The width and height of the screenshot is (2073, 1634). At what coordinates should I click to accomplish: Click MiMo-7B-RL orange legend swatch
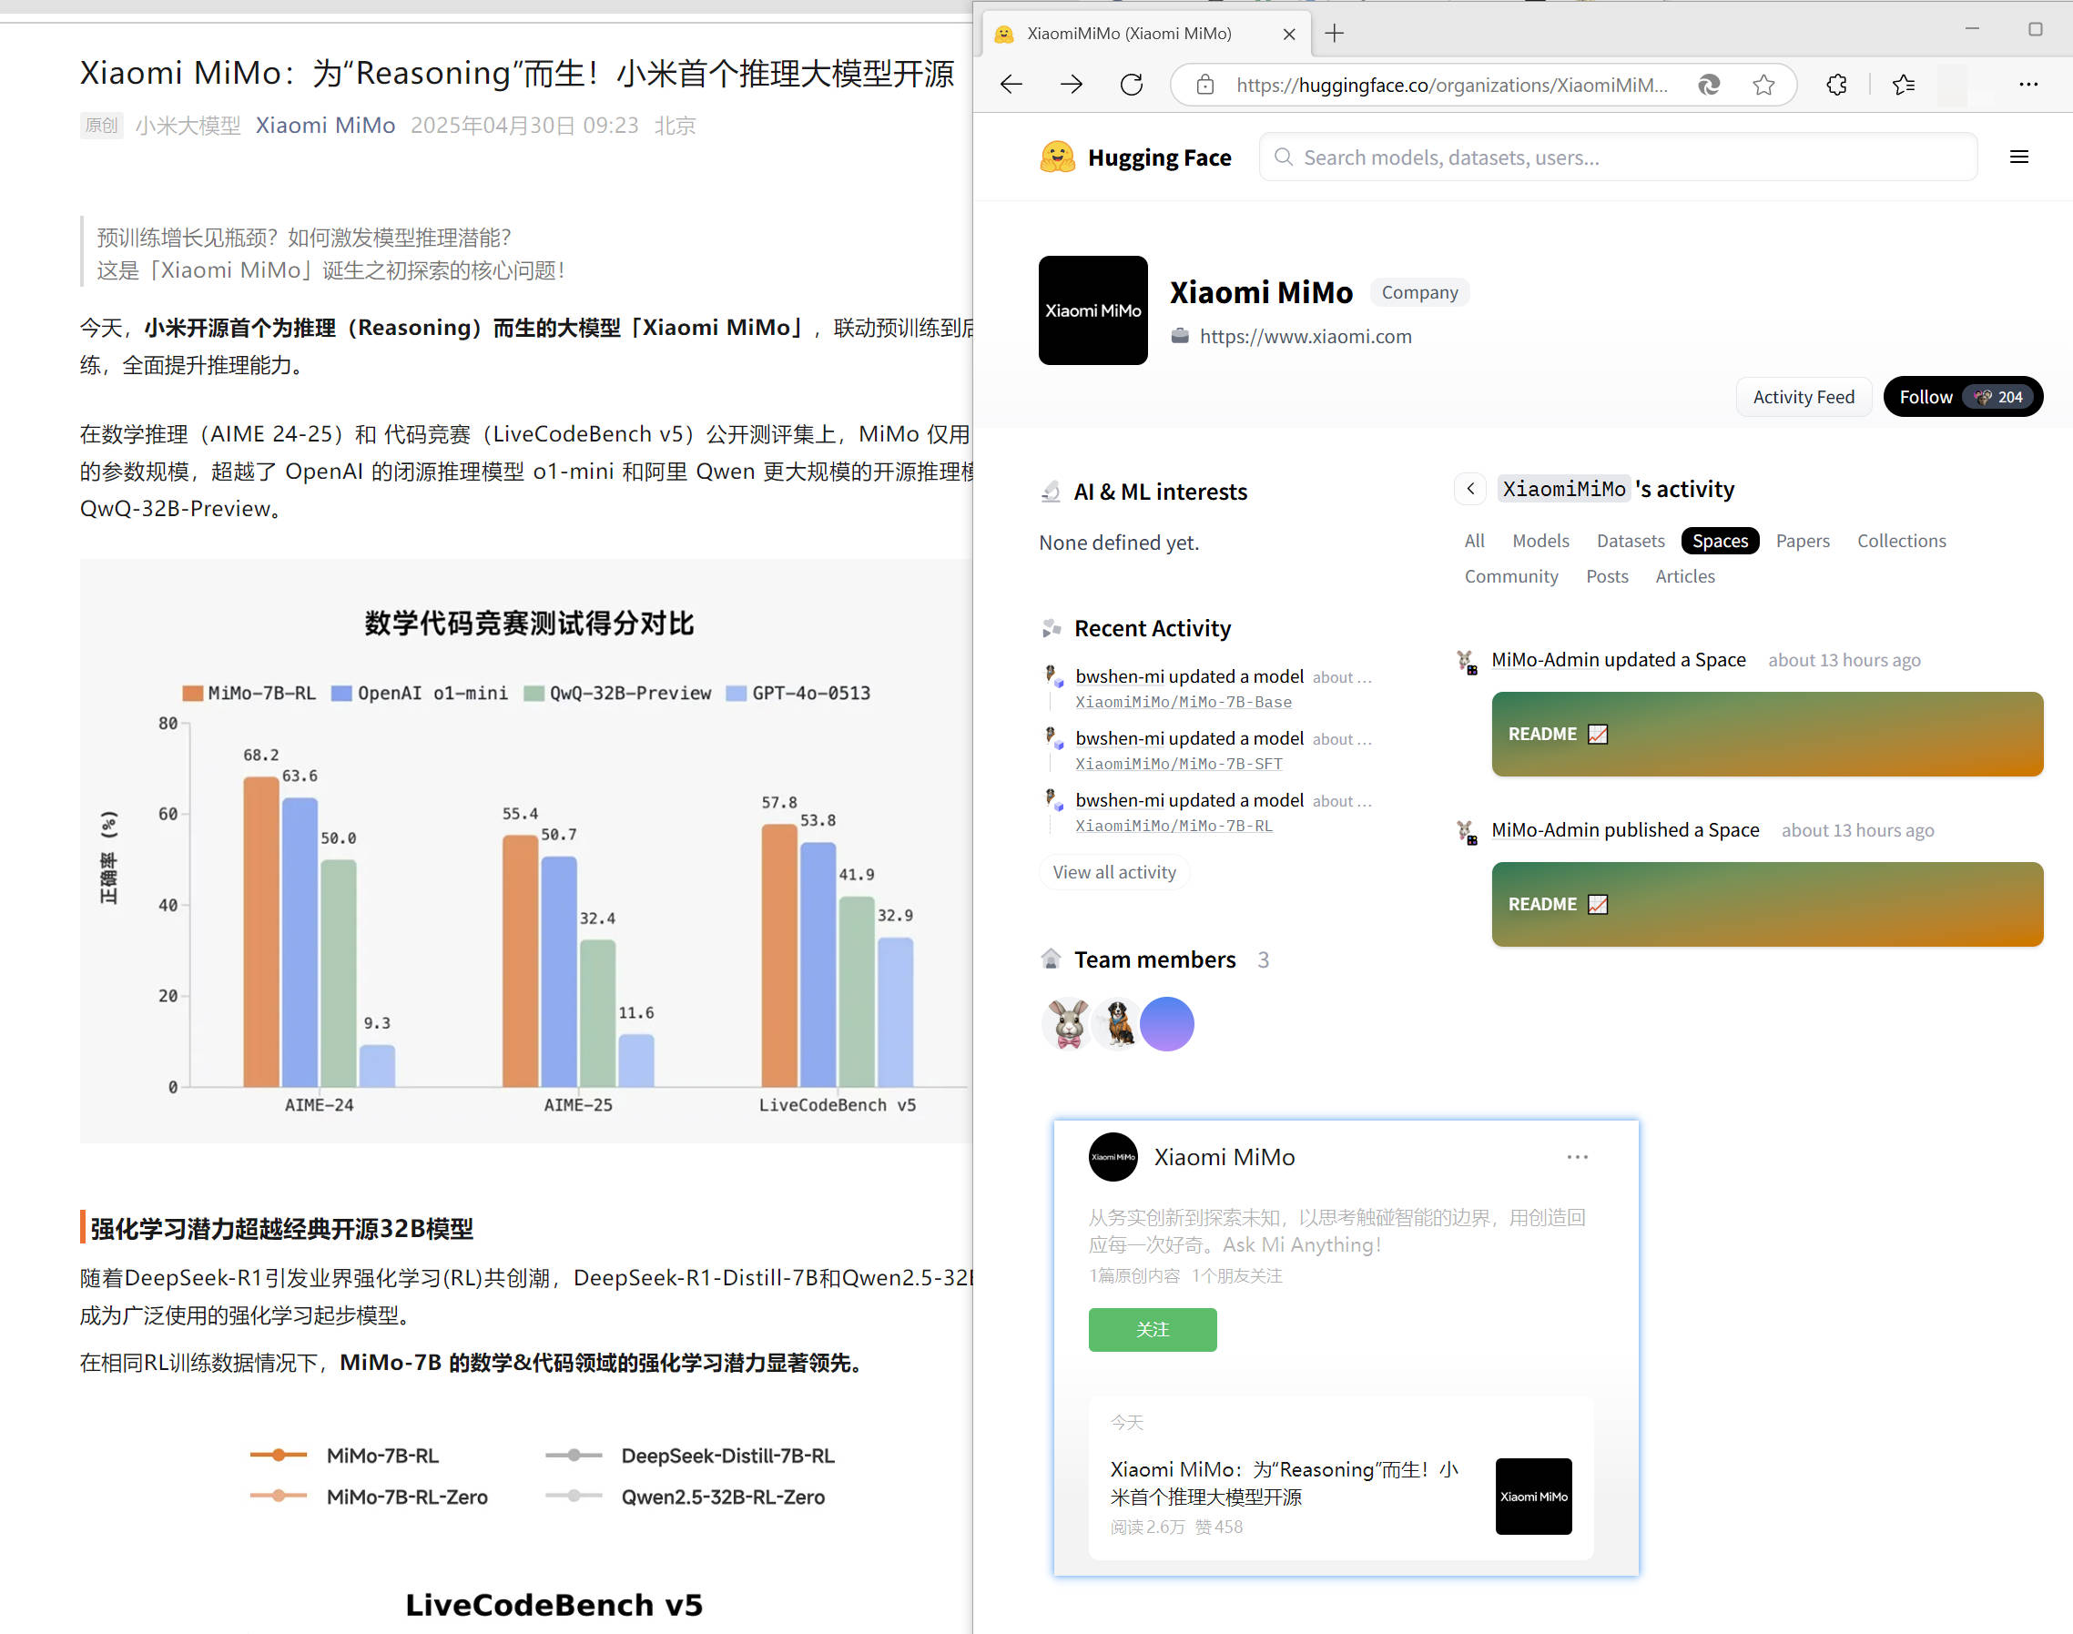[x=191, y=693]
